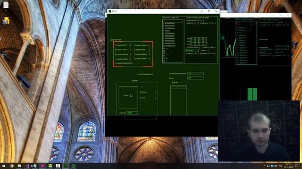Click the 'удалить свечь' button
The image size is (302, 169).
tap(209, 47)
